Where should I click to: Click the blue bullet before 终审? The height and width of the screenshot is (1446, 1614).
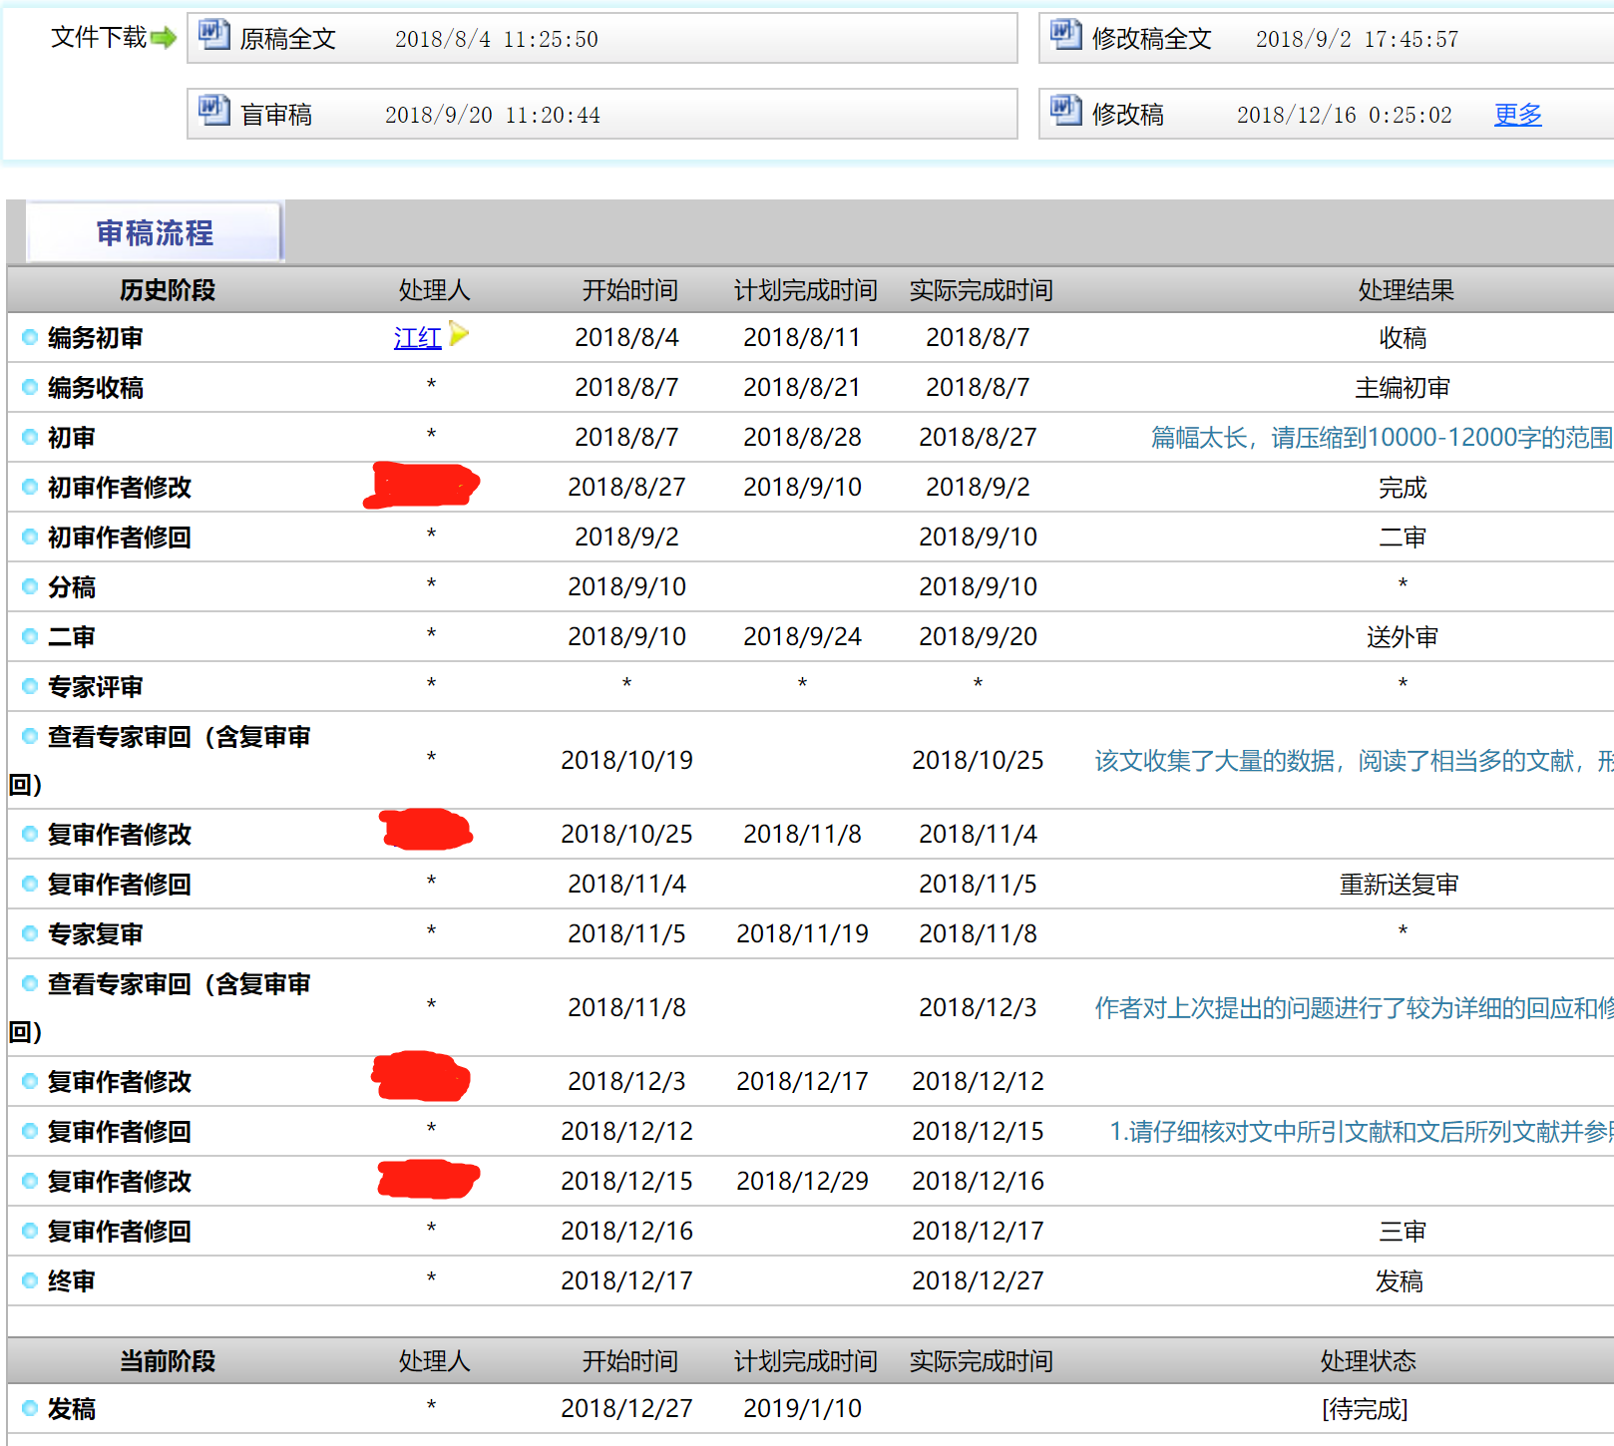point(30,1280)
